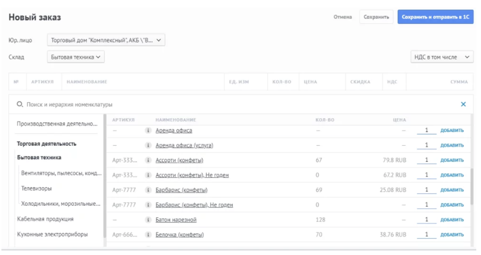
Task: Select Телевизоры category in tree
Action: click(x=36, y=189)
